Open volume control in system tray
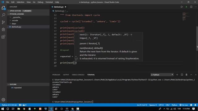This screenshot has height=111, width=198. (175, 109)
